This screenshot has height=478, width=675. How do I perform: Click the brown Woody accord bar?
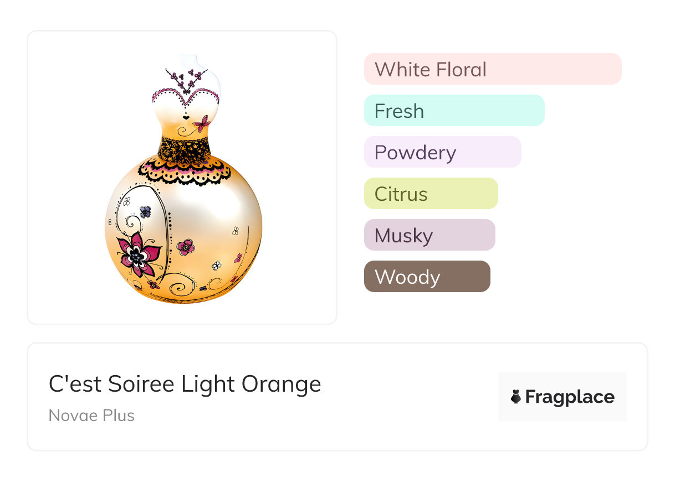[427, 277]
